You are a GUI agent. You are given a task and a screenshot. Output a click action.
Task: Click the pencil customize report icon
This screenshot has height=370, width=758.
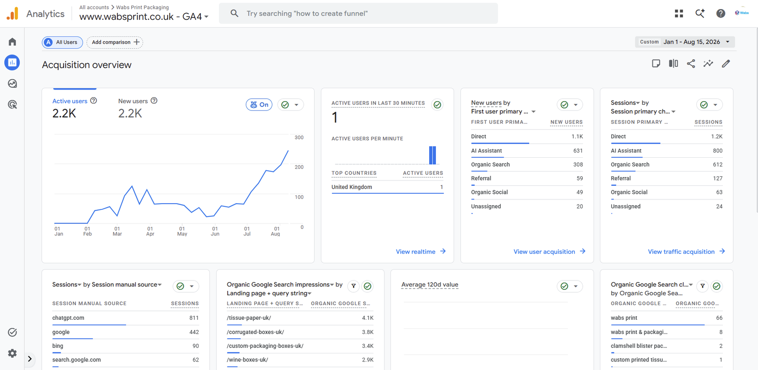pos(726,63)
